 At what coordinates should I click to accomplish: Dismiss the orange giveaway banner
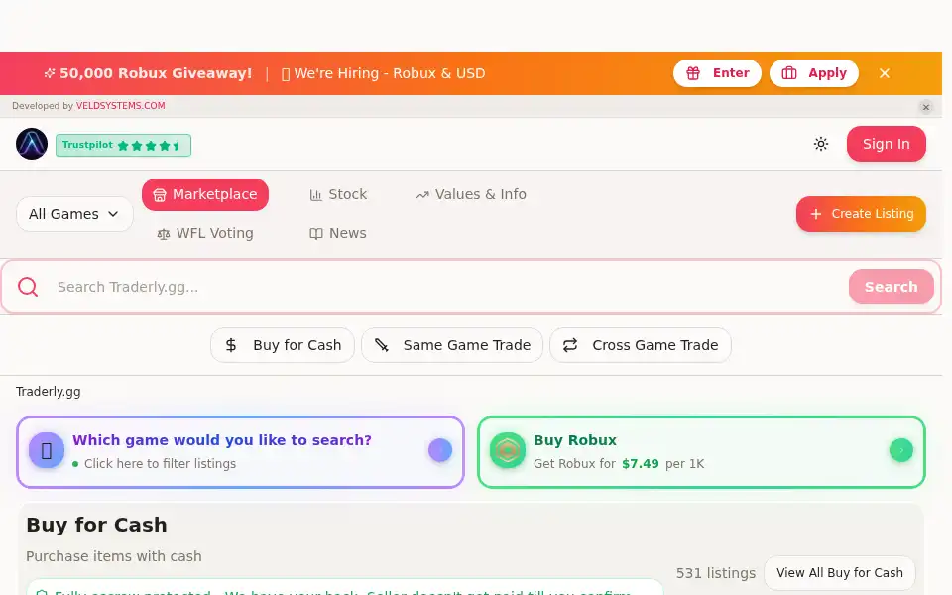[x=884, y=73]
